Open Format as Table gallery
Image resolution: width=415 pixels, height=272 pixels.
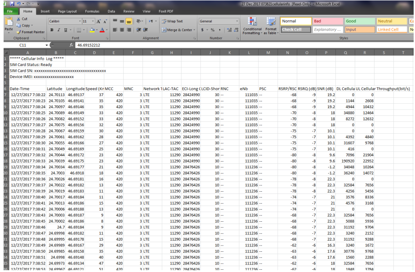[271, 26]
